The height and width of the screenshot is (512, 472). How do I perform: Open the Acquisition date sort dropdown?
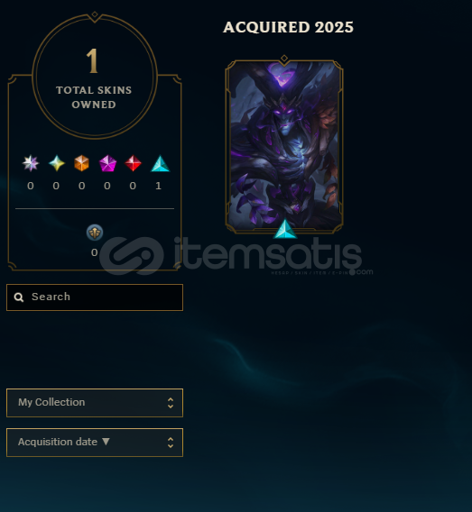95,443
